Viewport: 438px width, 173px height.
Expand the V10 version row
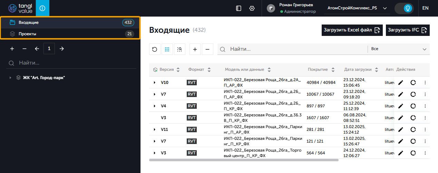click(154, 83)
